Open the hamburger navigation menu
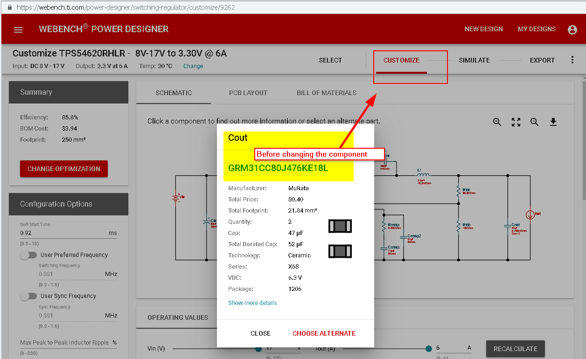This screenshot has width=586, height=359. coord(18,29)
